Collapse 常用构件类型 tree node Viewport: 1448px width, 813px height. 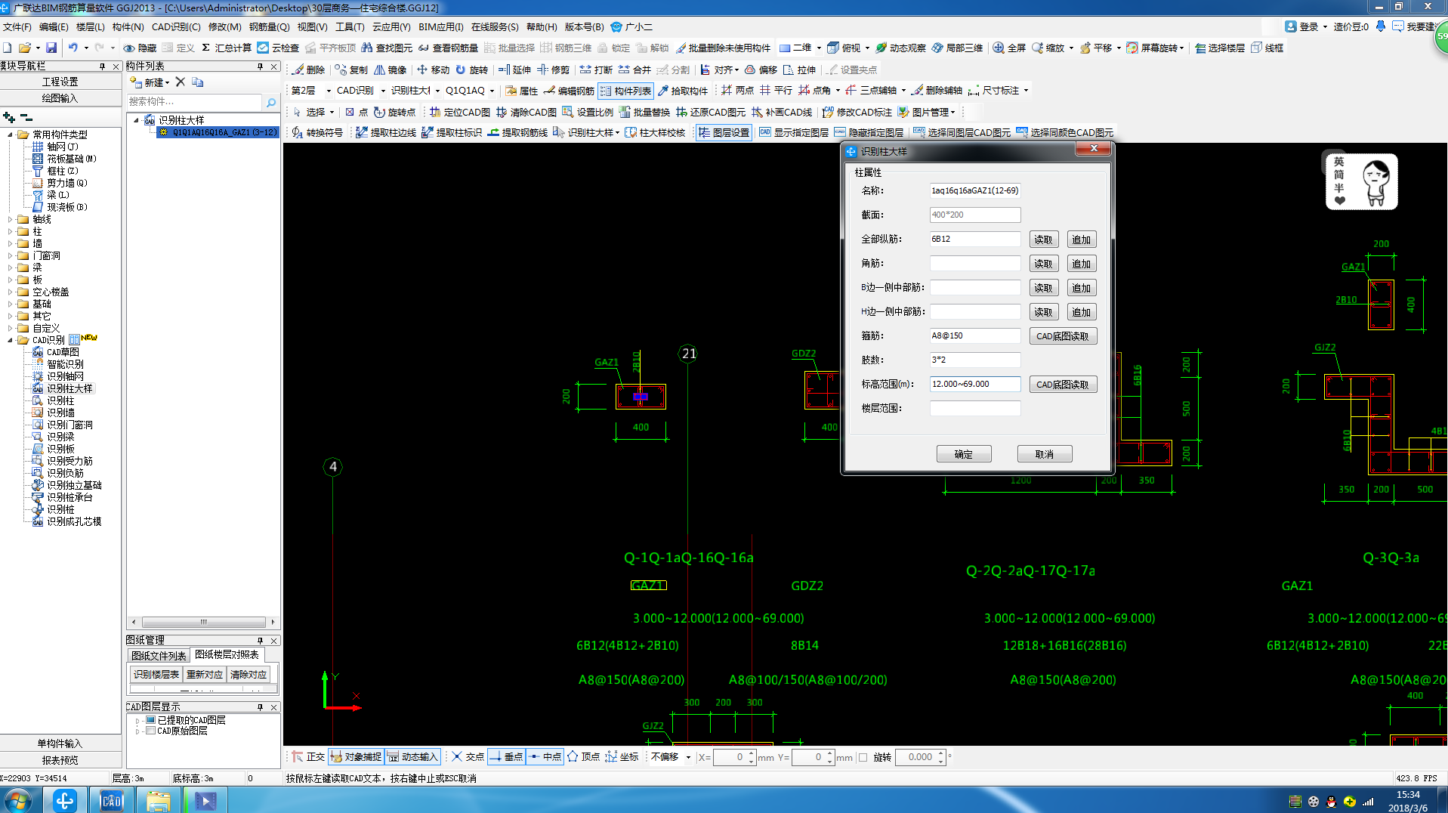click(10, 134)
